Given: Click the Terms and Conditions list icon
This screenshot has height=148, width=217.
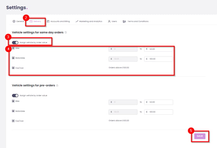Looking at the screenshot, I should point(124,22).
